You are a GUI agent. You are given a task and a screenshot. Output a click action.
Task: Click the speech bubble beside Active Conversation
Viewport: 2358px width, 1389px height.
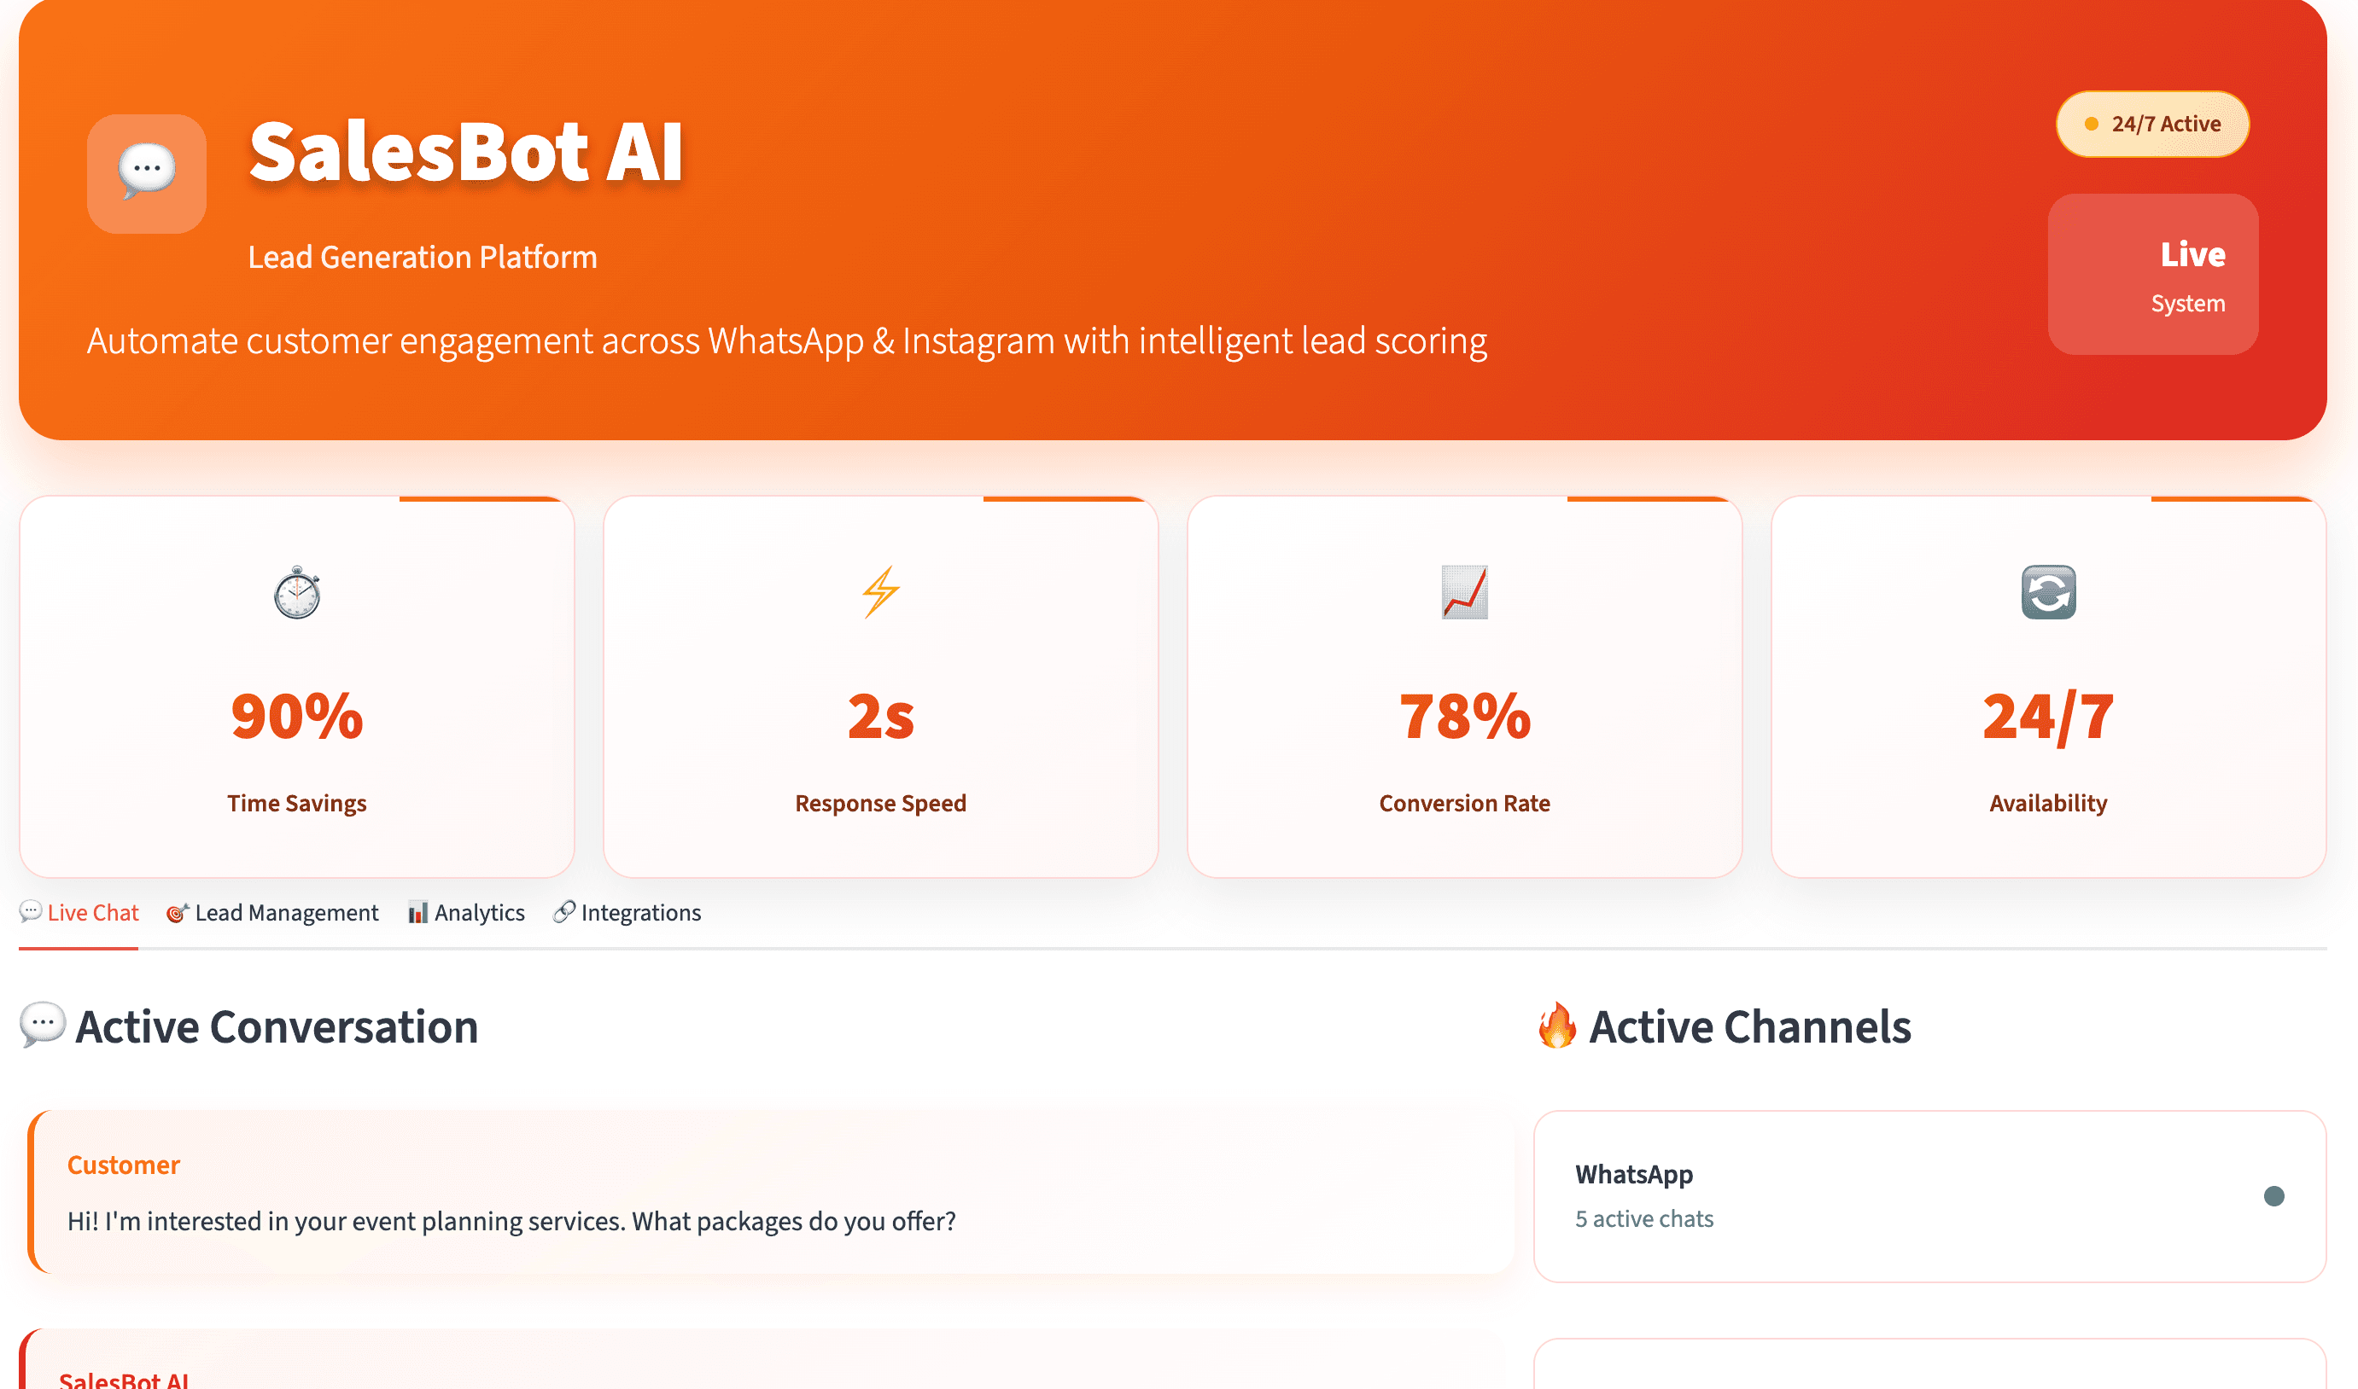pos(42,1024)
